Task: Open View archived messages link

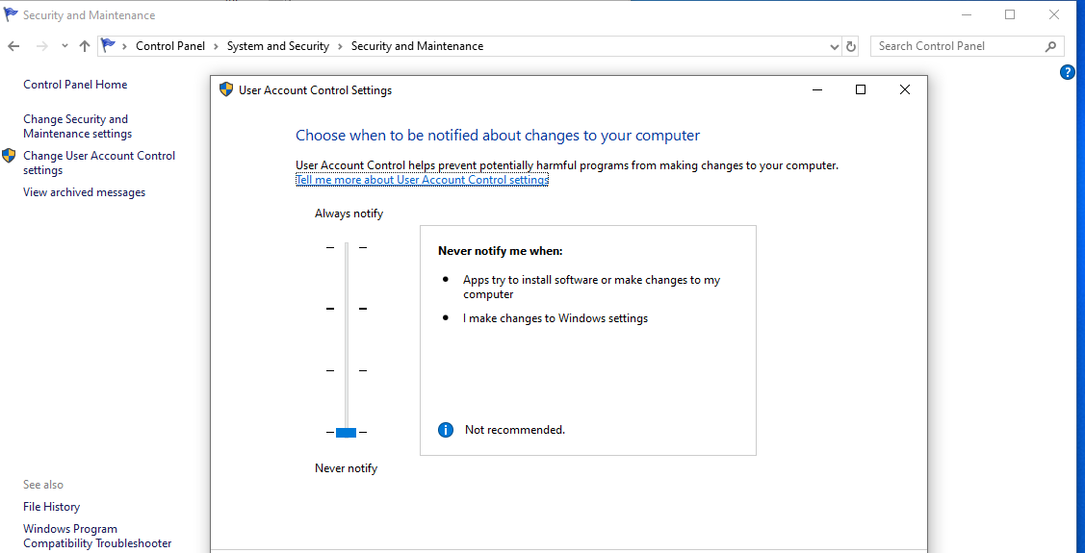Action: [85, 192]
